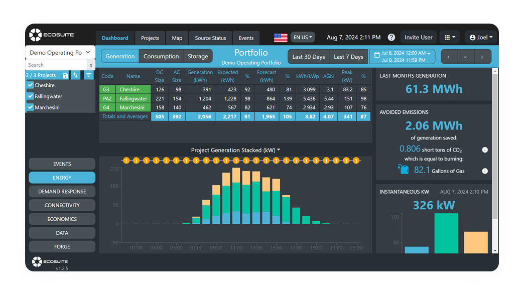Image resolution: width=524 pixels, height=298 pixels.
Task: Toggle the Fallingwater project checkbox
Action: point(30,96)
